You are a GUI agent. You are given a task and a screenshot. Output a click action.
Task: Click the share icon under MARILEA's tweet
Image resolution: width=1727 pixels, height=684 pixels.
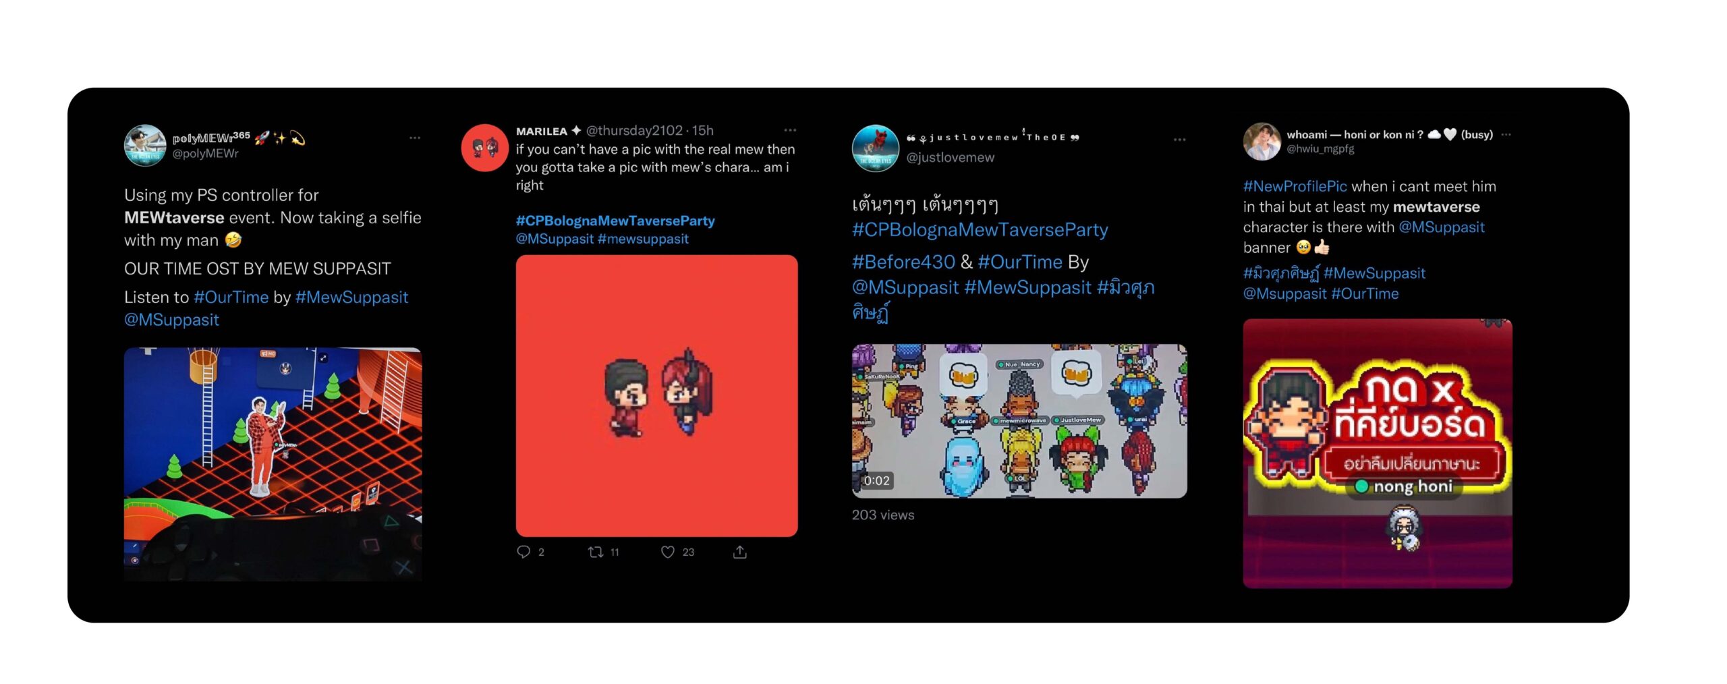tap(740, 552)
